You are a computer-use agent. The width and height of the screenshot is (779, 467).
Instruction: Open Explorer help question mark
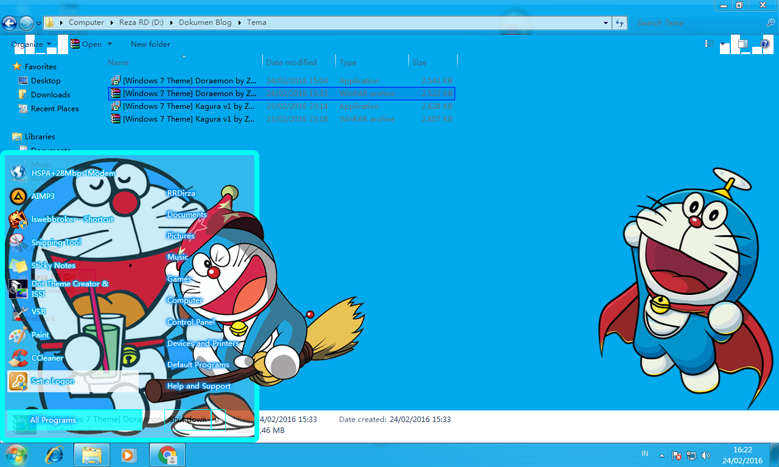pyautogui.click(x=765, y=44)
